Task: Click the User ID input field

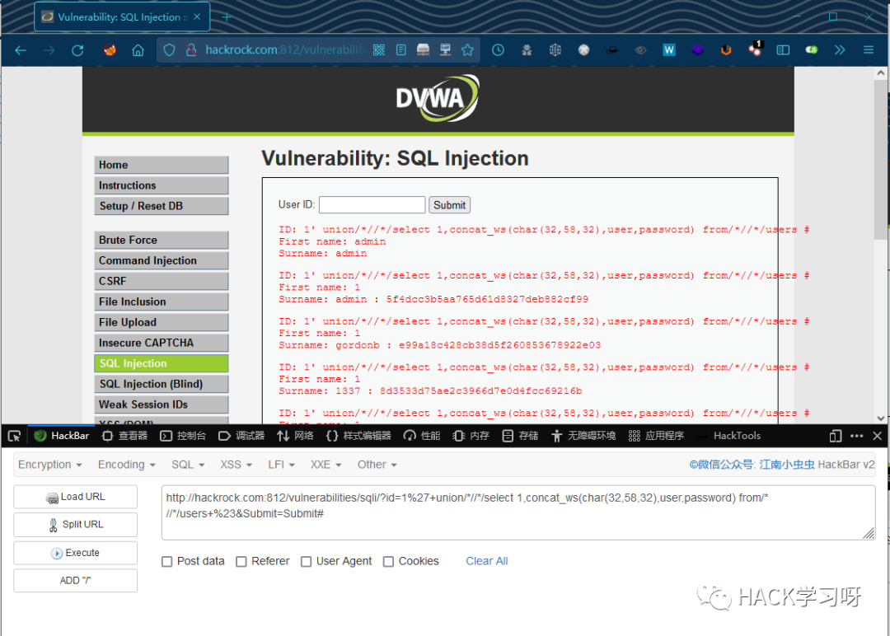Action: tap(372, 205)
